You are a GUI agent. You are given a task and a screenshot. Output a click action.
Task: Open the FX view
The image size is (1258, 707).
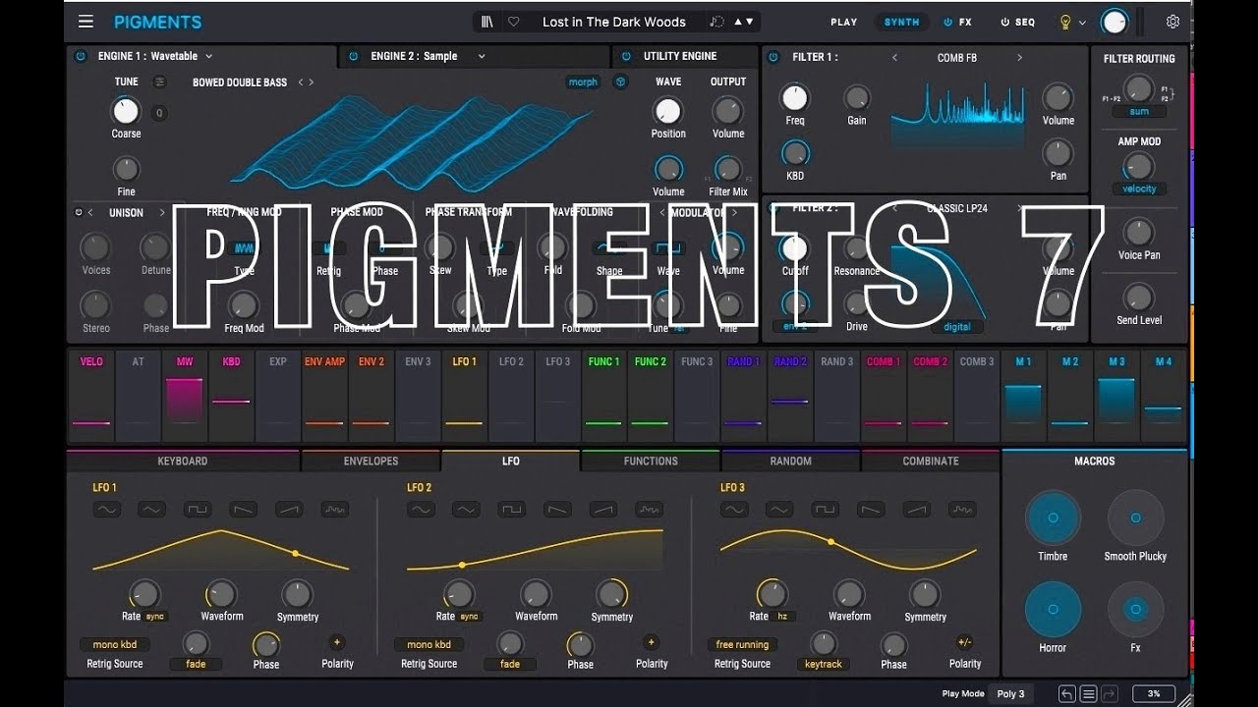pos(957,22)
